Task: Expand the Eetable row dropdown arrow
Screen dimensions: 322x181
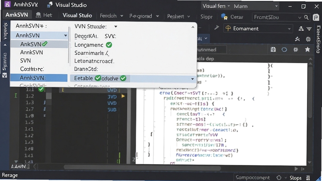Action: tap(192, 79)
